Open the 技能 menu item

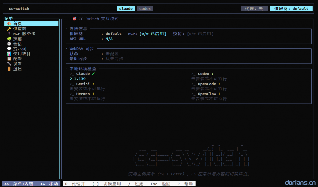point(31,38)
